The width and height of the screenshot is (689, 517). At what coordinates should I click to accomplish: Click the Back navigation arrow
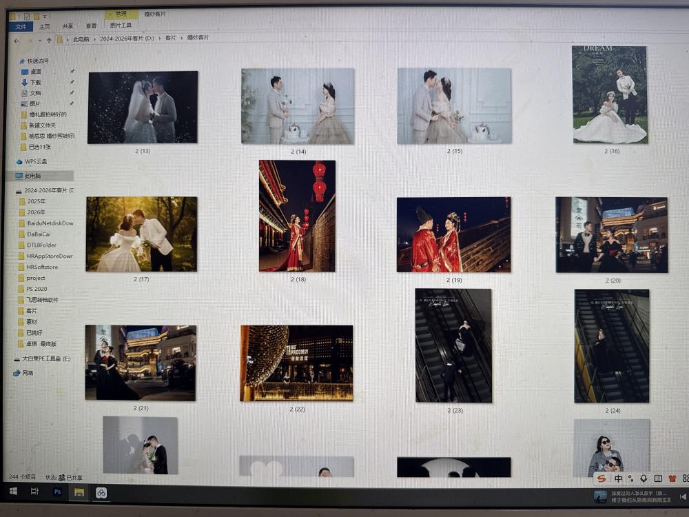pyautogui.click(x=17, y=41)
